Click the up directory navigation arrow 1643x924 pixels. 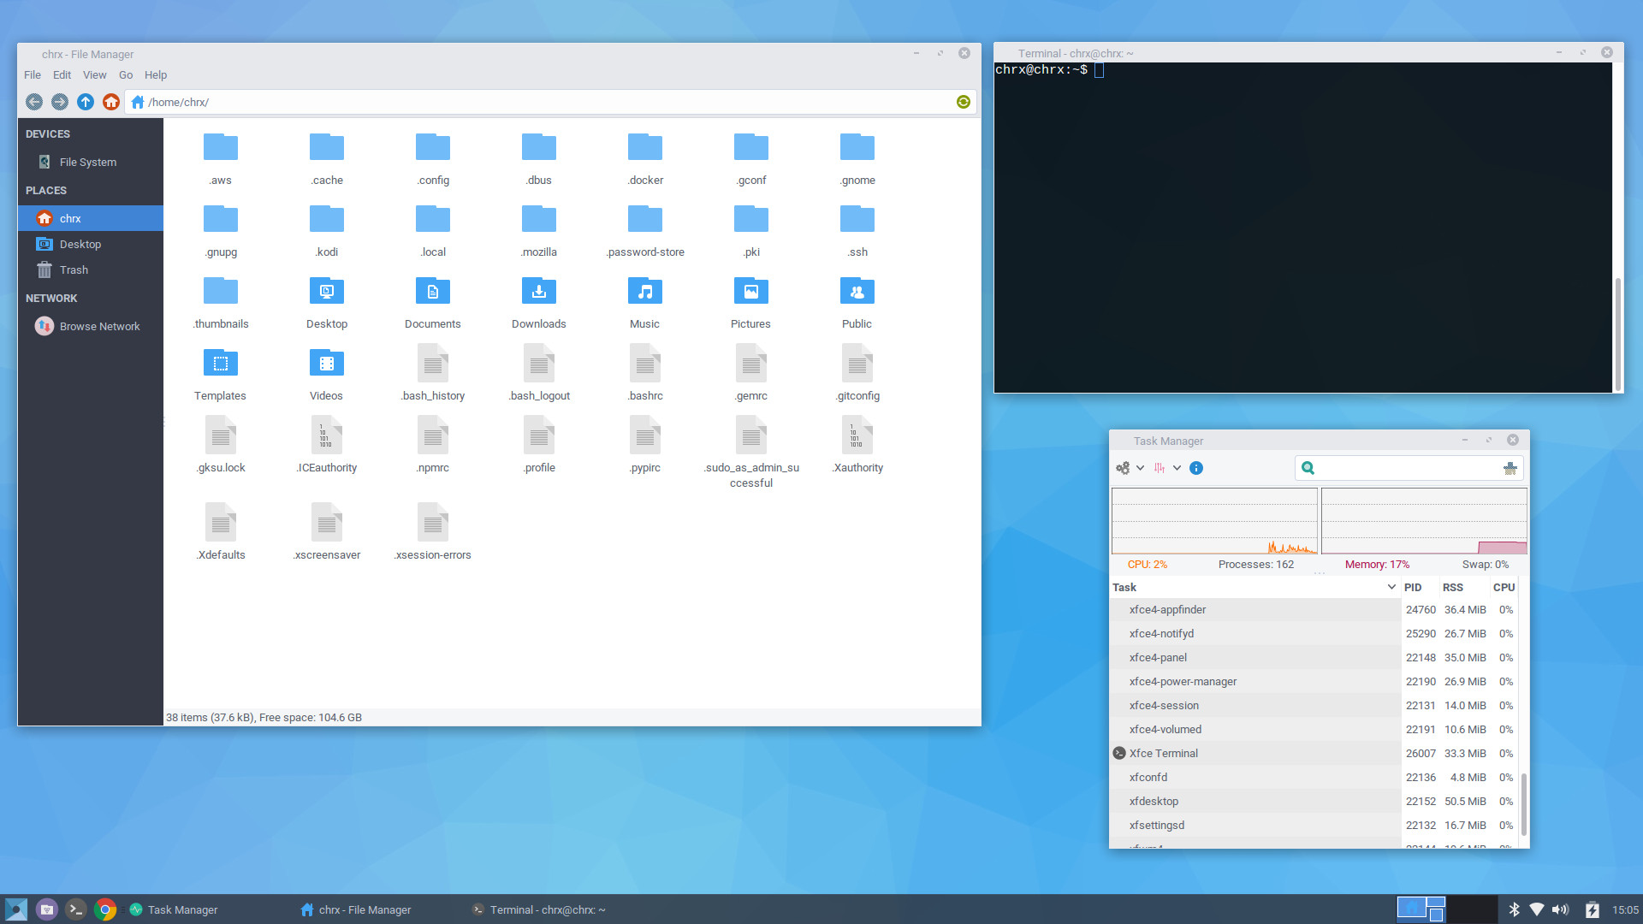[x=85, y=102]
